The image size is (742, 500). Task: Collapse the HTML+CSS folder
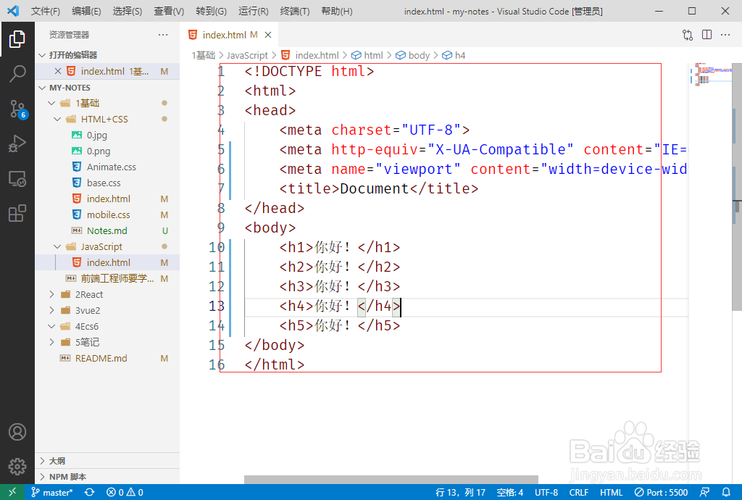107,120
